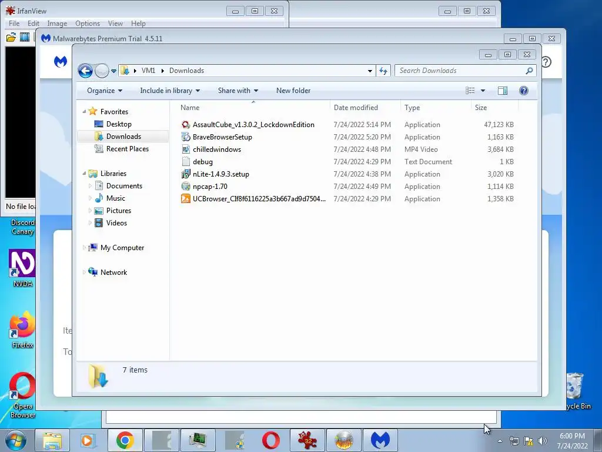The image size is (602, 452).
Task: Expand the Documents library
Action: click(x=90, y=186)
